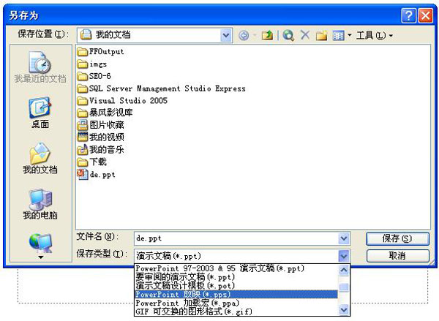Select the 图片收藏 folder
The image size is (439, 321).
click(x=101, y=125)
